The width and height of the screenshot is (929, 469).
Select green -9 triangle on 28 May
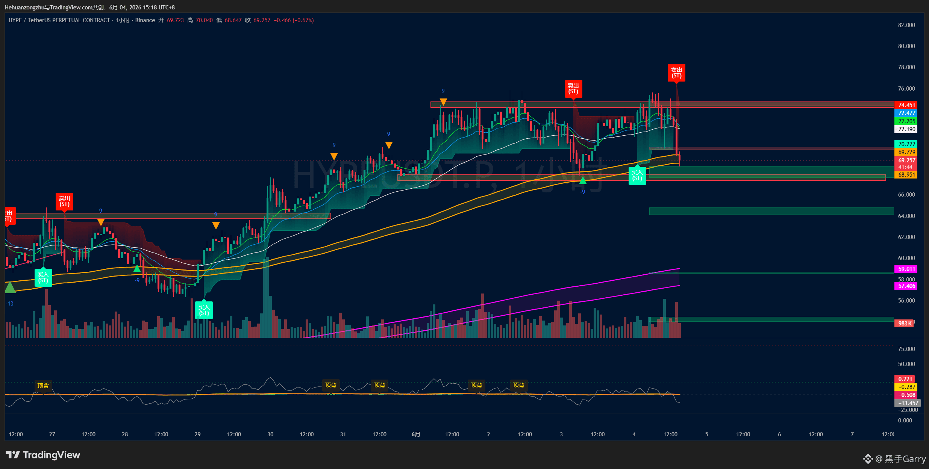pos(137,269)
